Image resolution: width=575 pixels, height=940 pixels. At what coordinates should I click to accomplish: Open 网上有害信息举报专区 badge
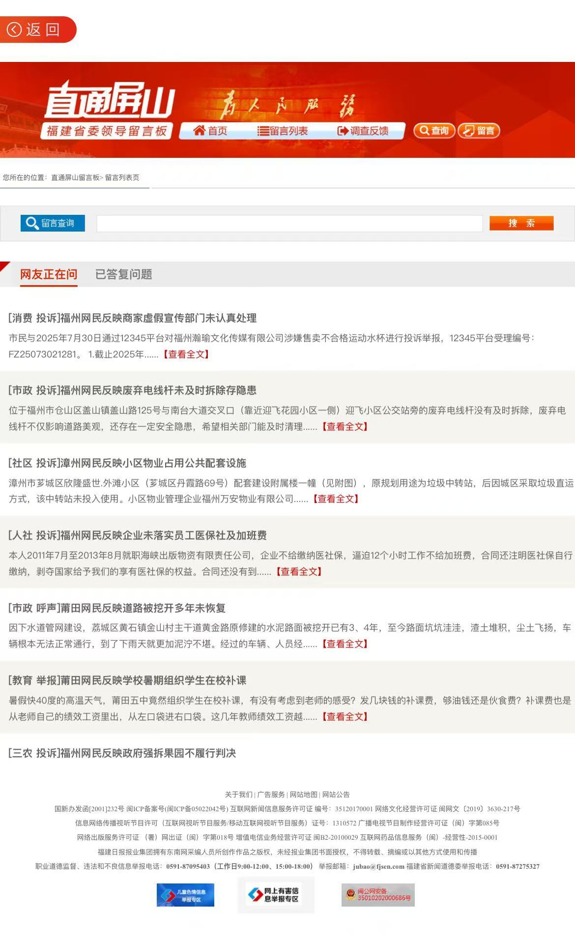coord(275,895)
